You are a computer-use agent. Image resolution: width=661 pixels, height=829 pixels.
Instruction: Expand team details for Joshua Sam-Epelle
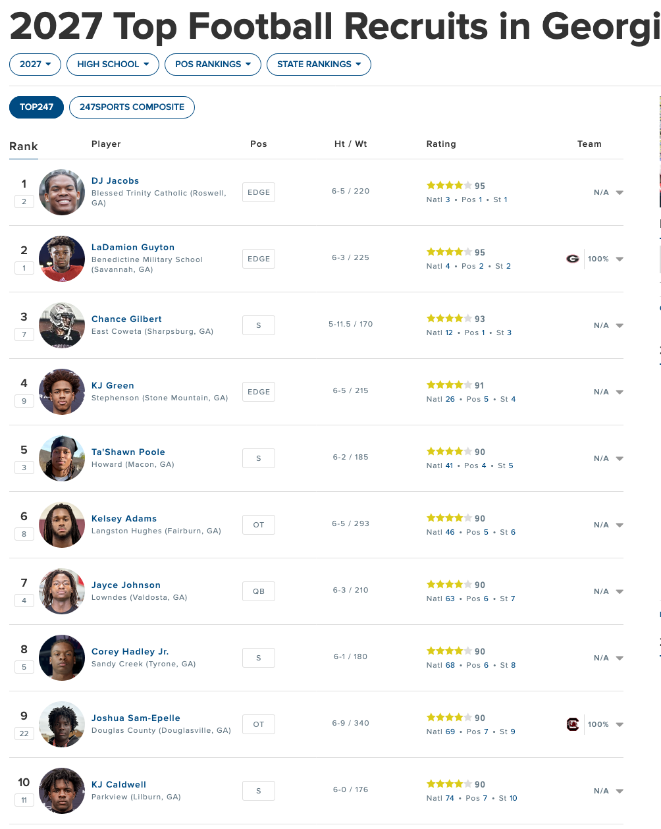620,725
